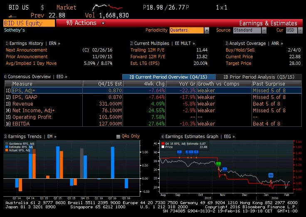Click the Q4/15 Est column header

pyautogui.click(x=103, y=84)
